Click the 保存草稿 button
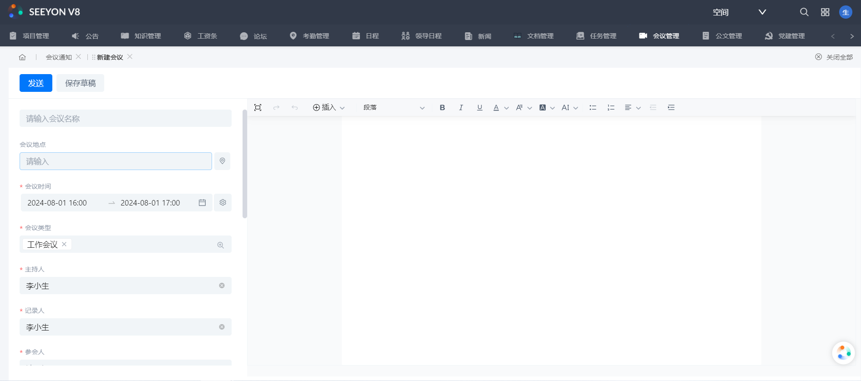 81,83
